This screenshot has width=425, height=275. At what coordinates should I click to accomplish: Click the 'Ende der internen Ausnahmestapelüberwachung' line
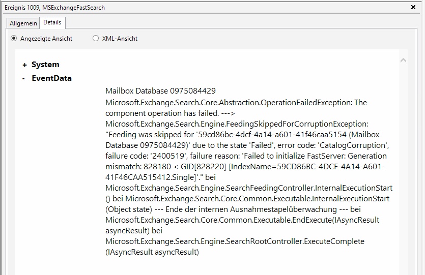[233, 209]
